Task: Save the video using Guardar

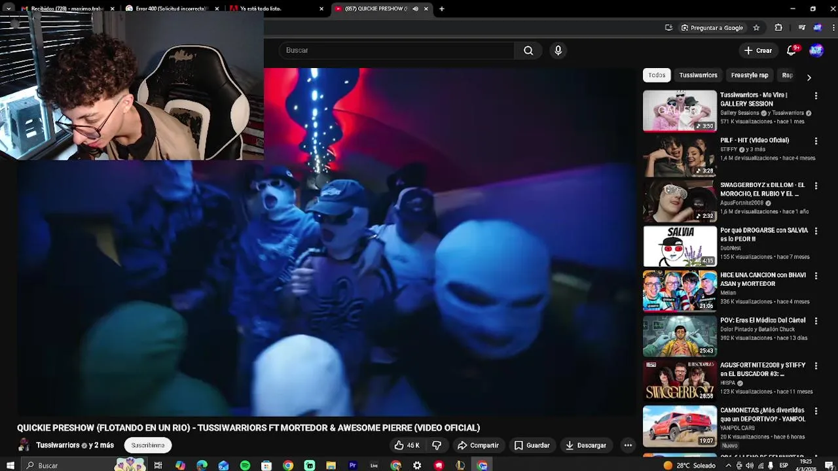Action: point(532,445)
